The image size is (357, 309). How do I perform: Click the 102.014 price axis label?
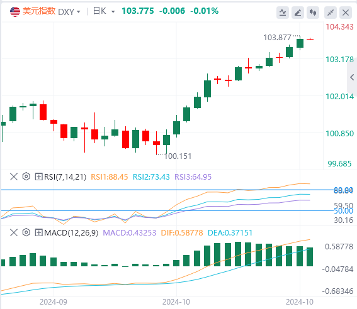[339, 97]
